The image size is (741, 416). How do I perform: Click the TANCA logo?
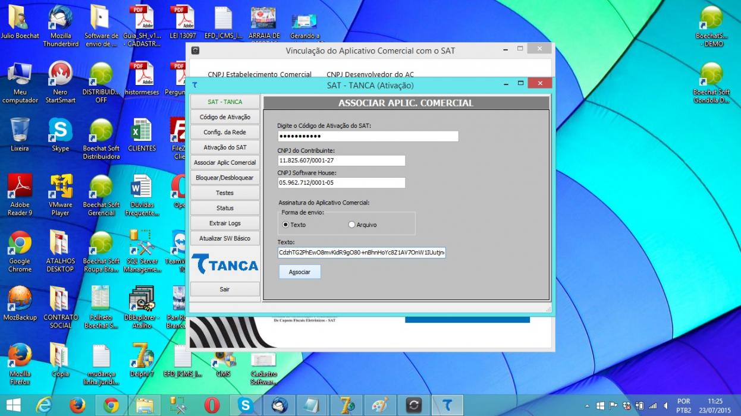coord(225,264)
